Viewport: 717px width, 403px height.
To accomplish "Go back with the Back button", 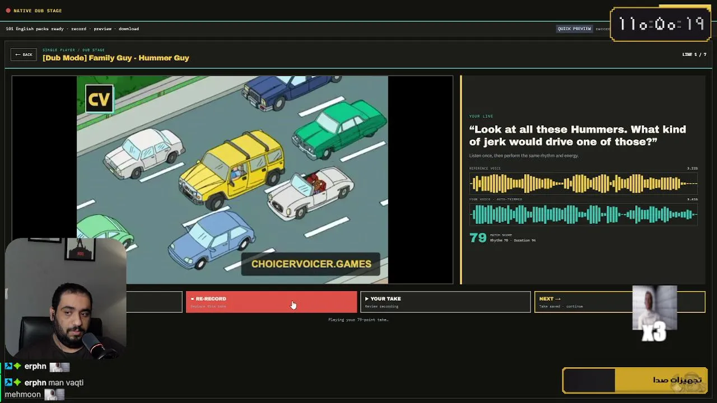I will coord(24,55).
